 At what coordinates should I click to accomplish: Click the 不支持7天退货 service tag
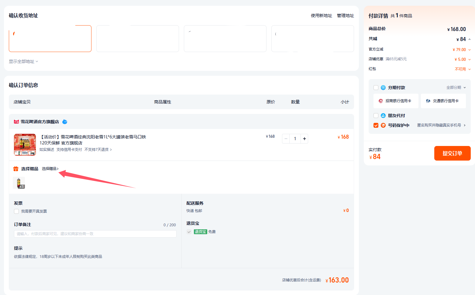96,150
